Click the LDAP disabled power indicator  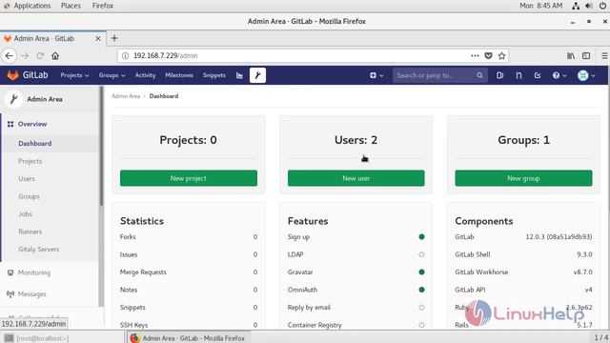[421, 254]
